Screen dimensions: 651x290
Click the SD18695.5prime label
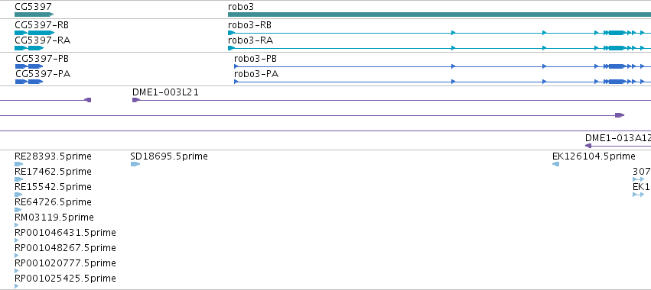pos(169,156)
